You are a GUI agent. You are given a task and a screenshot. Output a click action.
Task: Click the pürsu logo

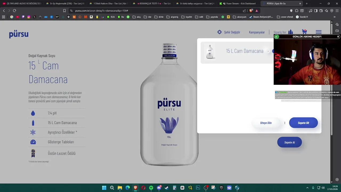point(19,34)
